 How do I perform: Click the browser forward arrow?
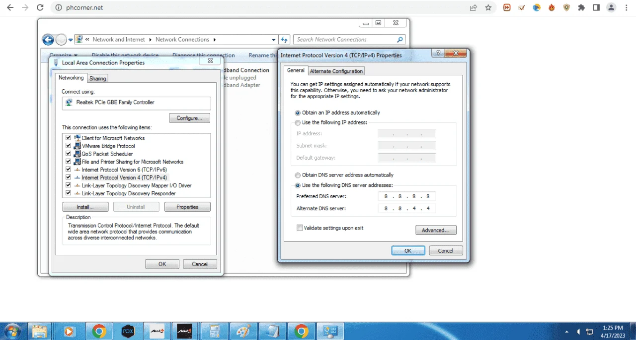coord(25,7)
